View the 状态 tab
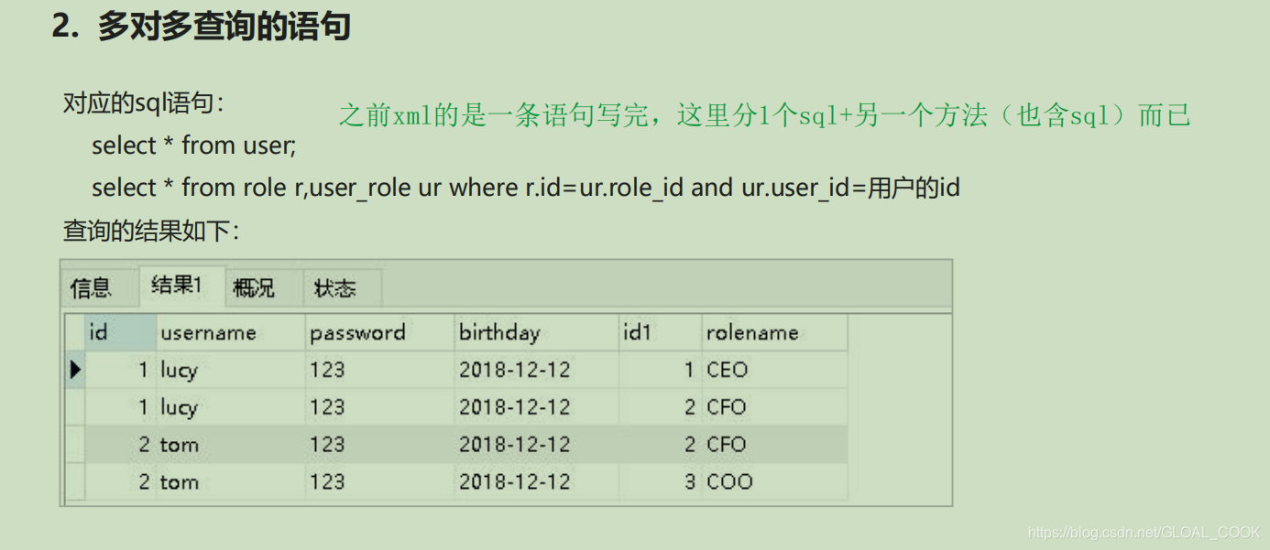 tap(340, 287)
